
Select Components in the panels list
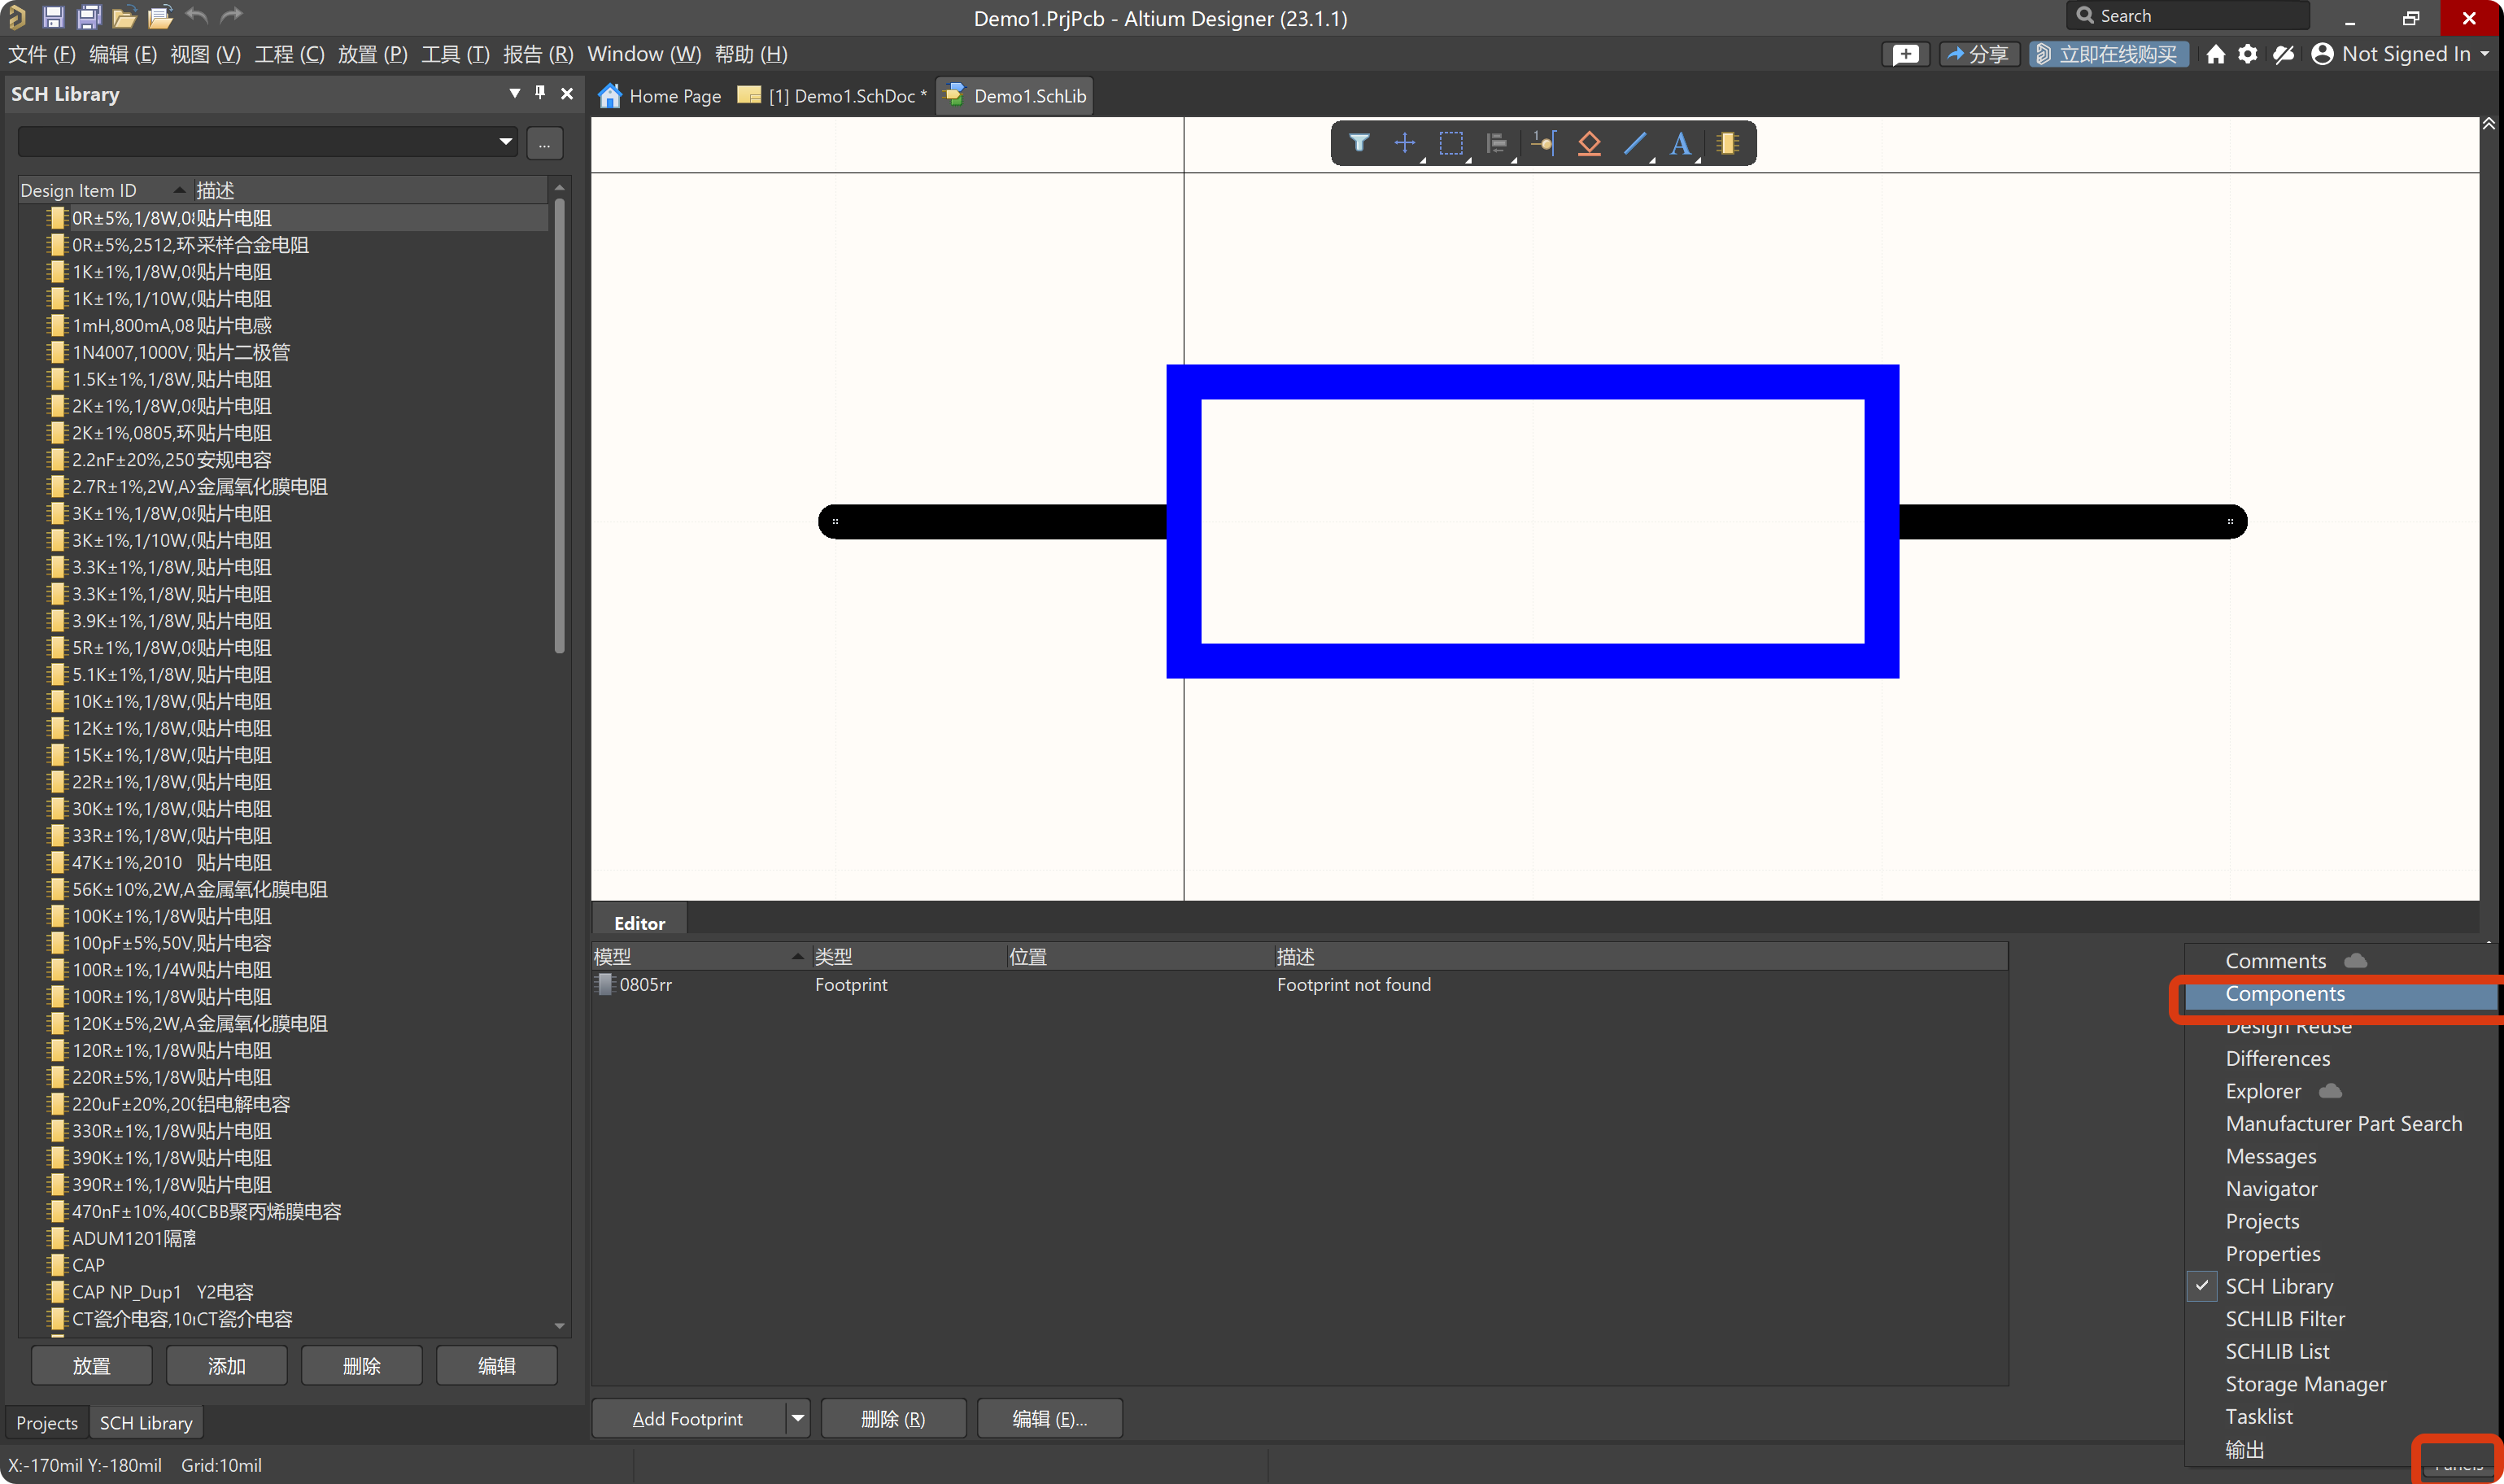(2284, 994)
